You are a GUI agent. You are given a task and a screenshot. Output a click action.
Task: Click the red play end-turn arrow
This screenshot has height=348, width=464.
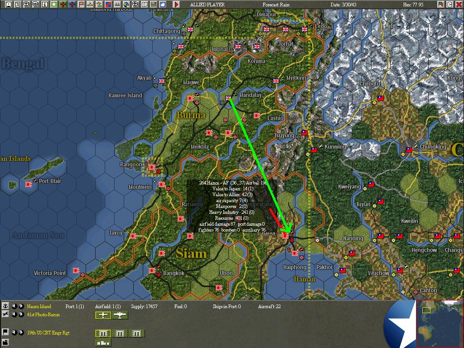(176, 5)
